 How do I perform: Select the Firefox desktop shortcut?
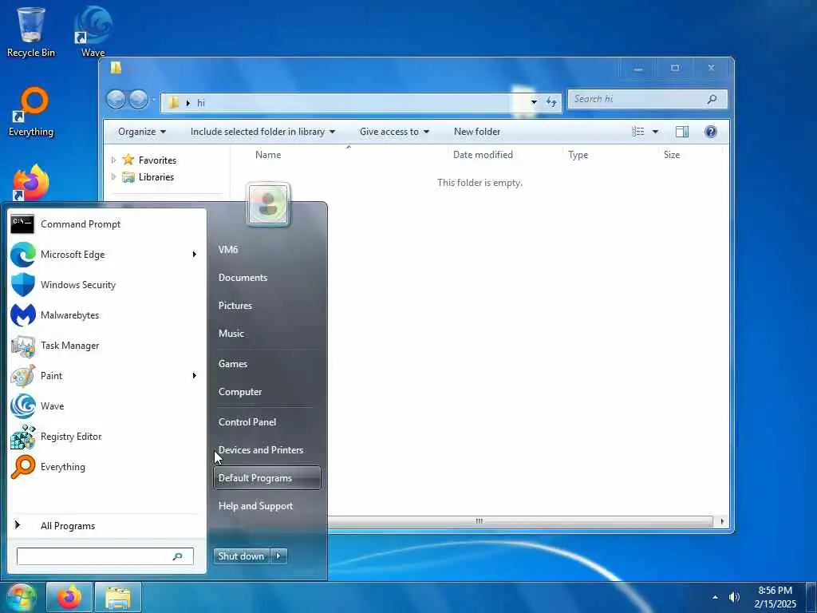(x=31, y=183)
